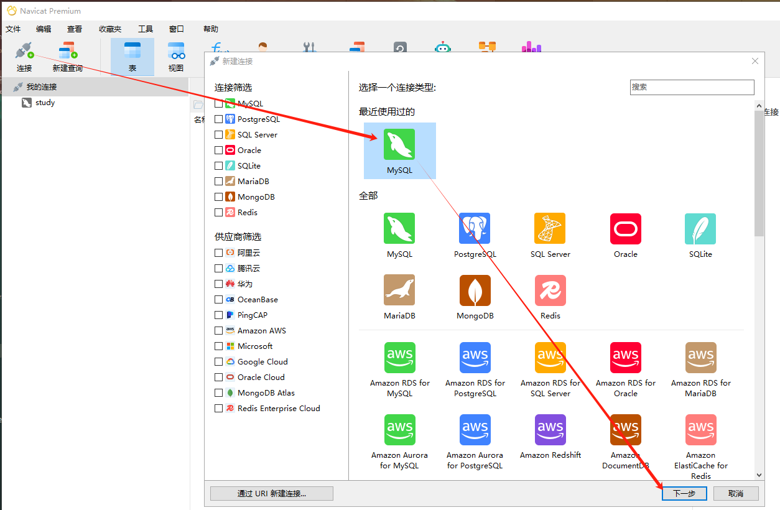780x510 pixels.
Task: Tick the Google Cloud vendor checkbox
Action: coord(218,361)
